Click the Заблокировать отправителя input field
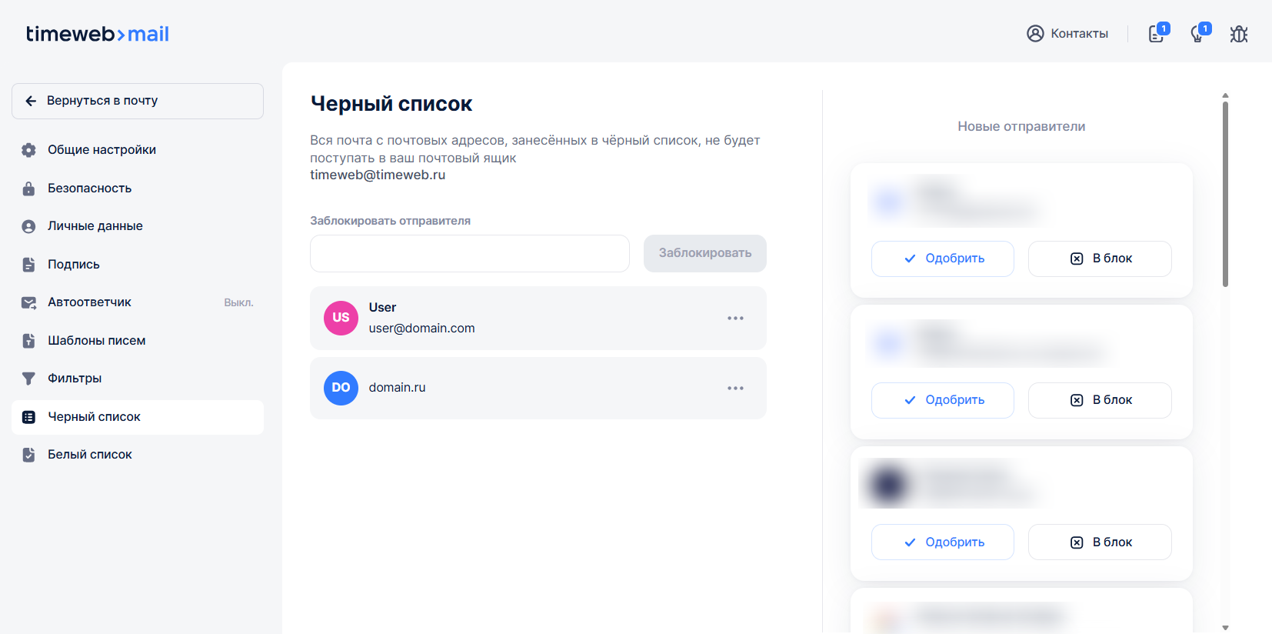1272x634 pixels. pyautogui.click(x=469, y=253)
